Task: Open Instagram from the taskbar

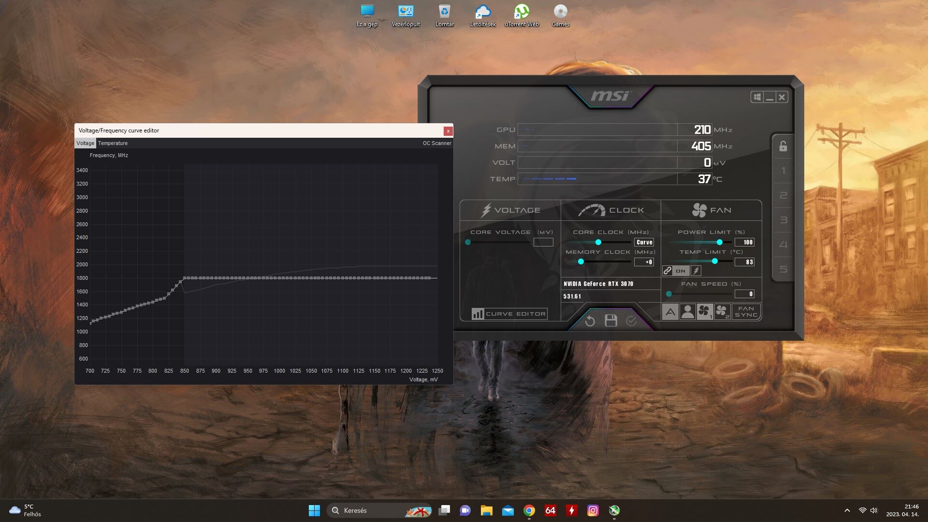Action: tap(593, 510)
